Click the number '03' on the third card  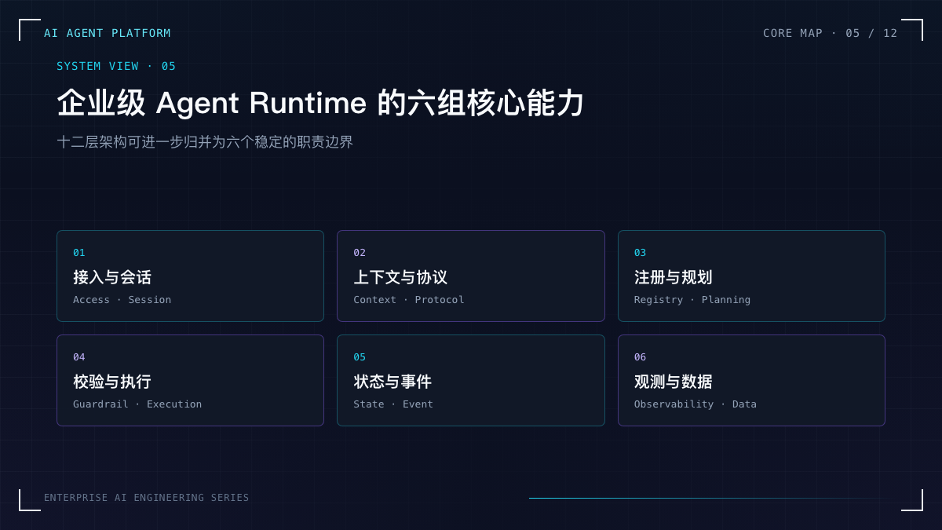point(641,253)
